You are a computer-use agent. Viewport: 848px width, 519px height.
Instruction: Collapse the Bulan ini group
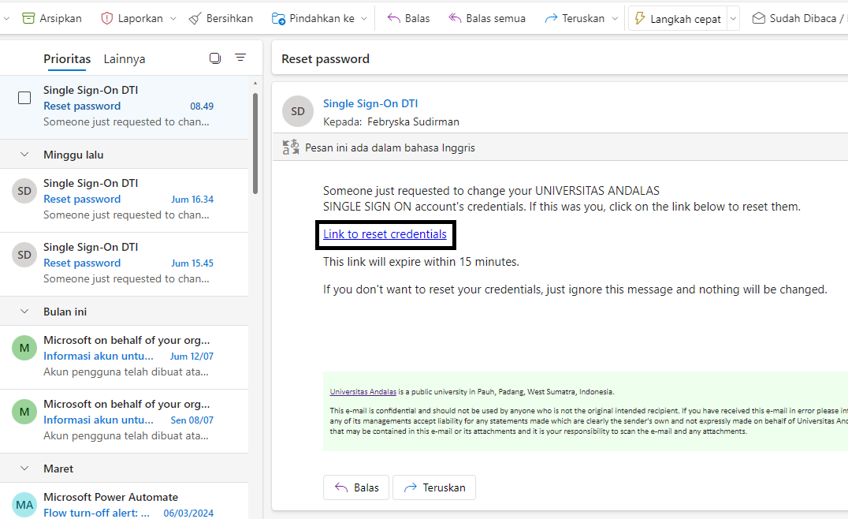pyautogui.click(x=24, y=312)
